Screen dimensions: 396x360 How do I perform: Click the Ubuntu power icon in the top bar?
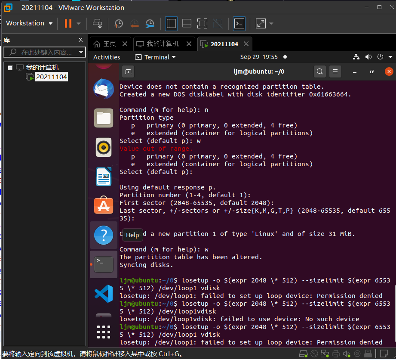click(x=380, y=57)
